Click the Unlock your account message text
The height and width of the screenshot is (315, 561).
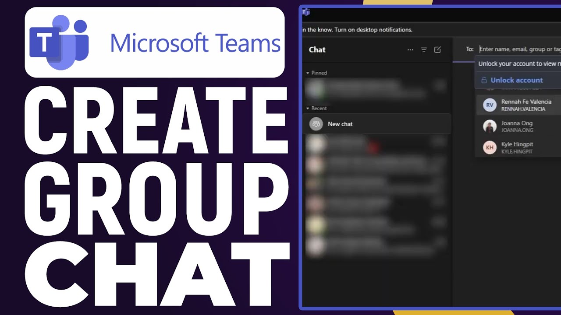tap(519, 64)
